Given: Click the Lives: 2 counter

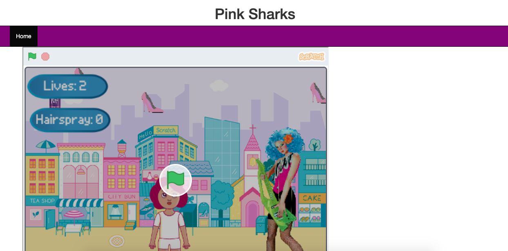Looking at the screenshot, I should (67, 86).
